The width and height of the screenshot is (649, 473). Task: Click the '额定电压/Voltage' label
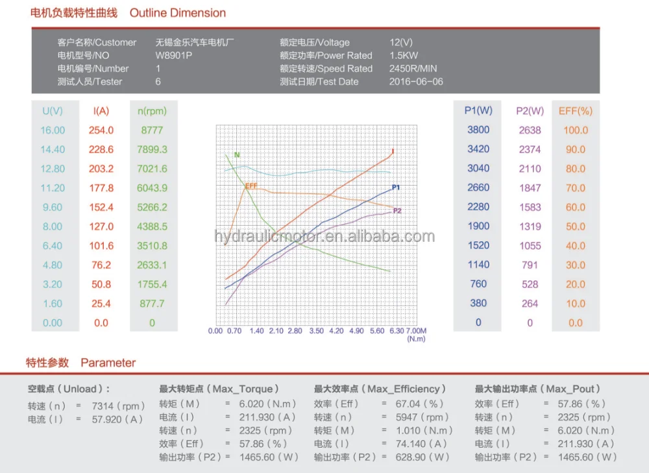coord(315,42)
